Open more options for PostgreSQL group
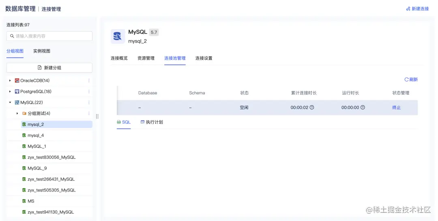The width and height of the screenshot is (438, 221). pyautogui.click(x=89, y=91)
